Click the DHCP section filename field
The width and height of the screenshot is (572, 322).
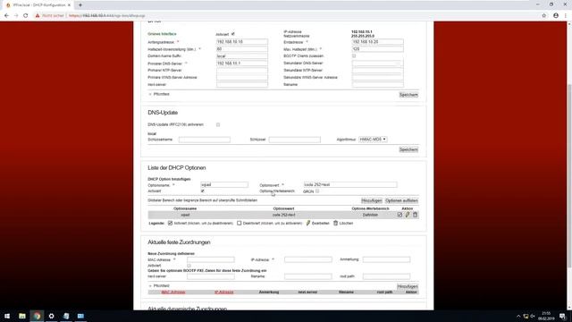click(377, 84)
